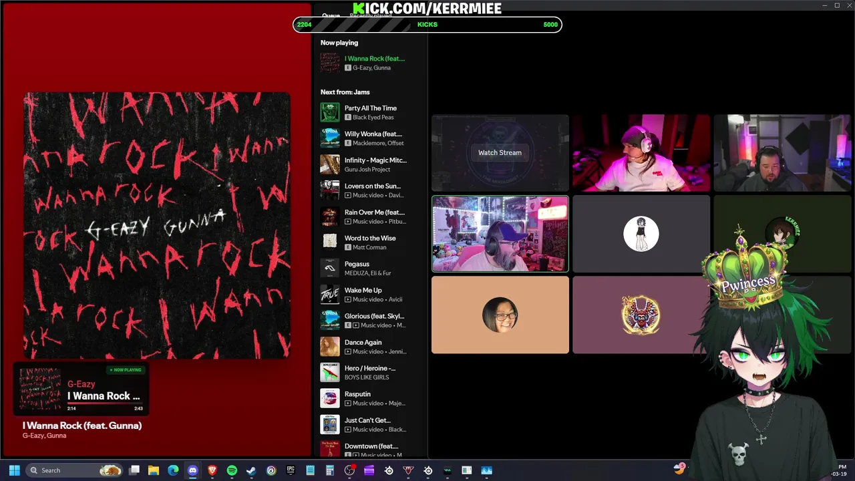Click the Dance Again album cover

pos(330,347)
